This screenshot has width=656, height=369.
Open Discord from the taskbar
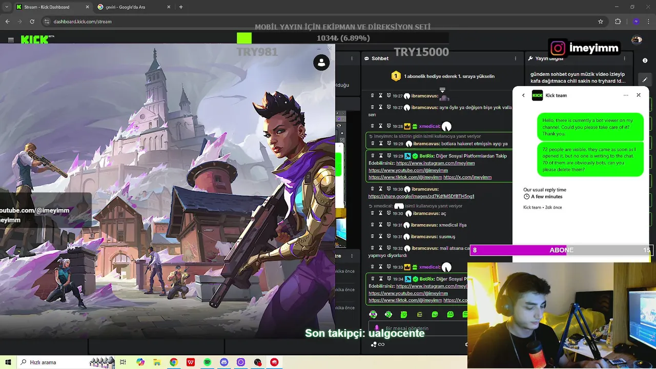[224, 362]
